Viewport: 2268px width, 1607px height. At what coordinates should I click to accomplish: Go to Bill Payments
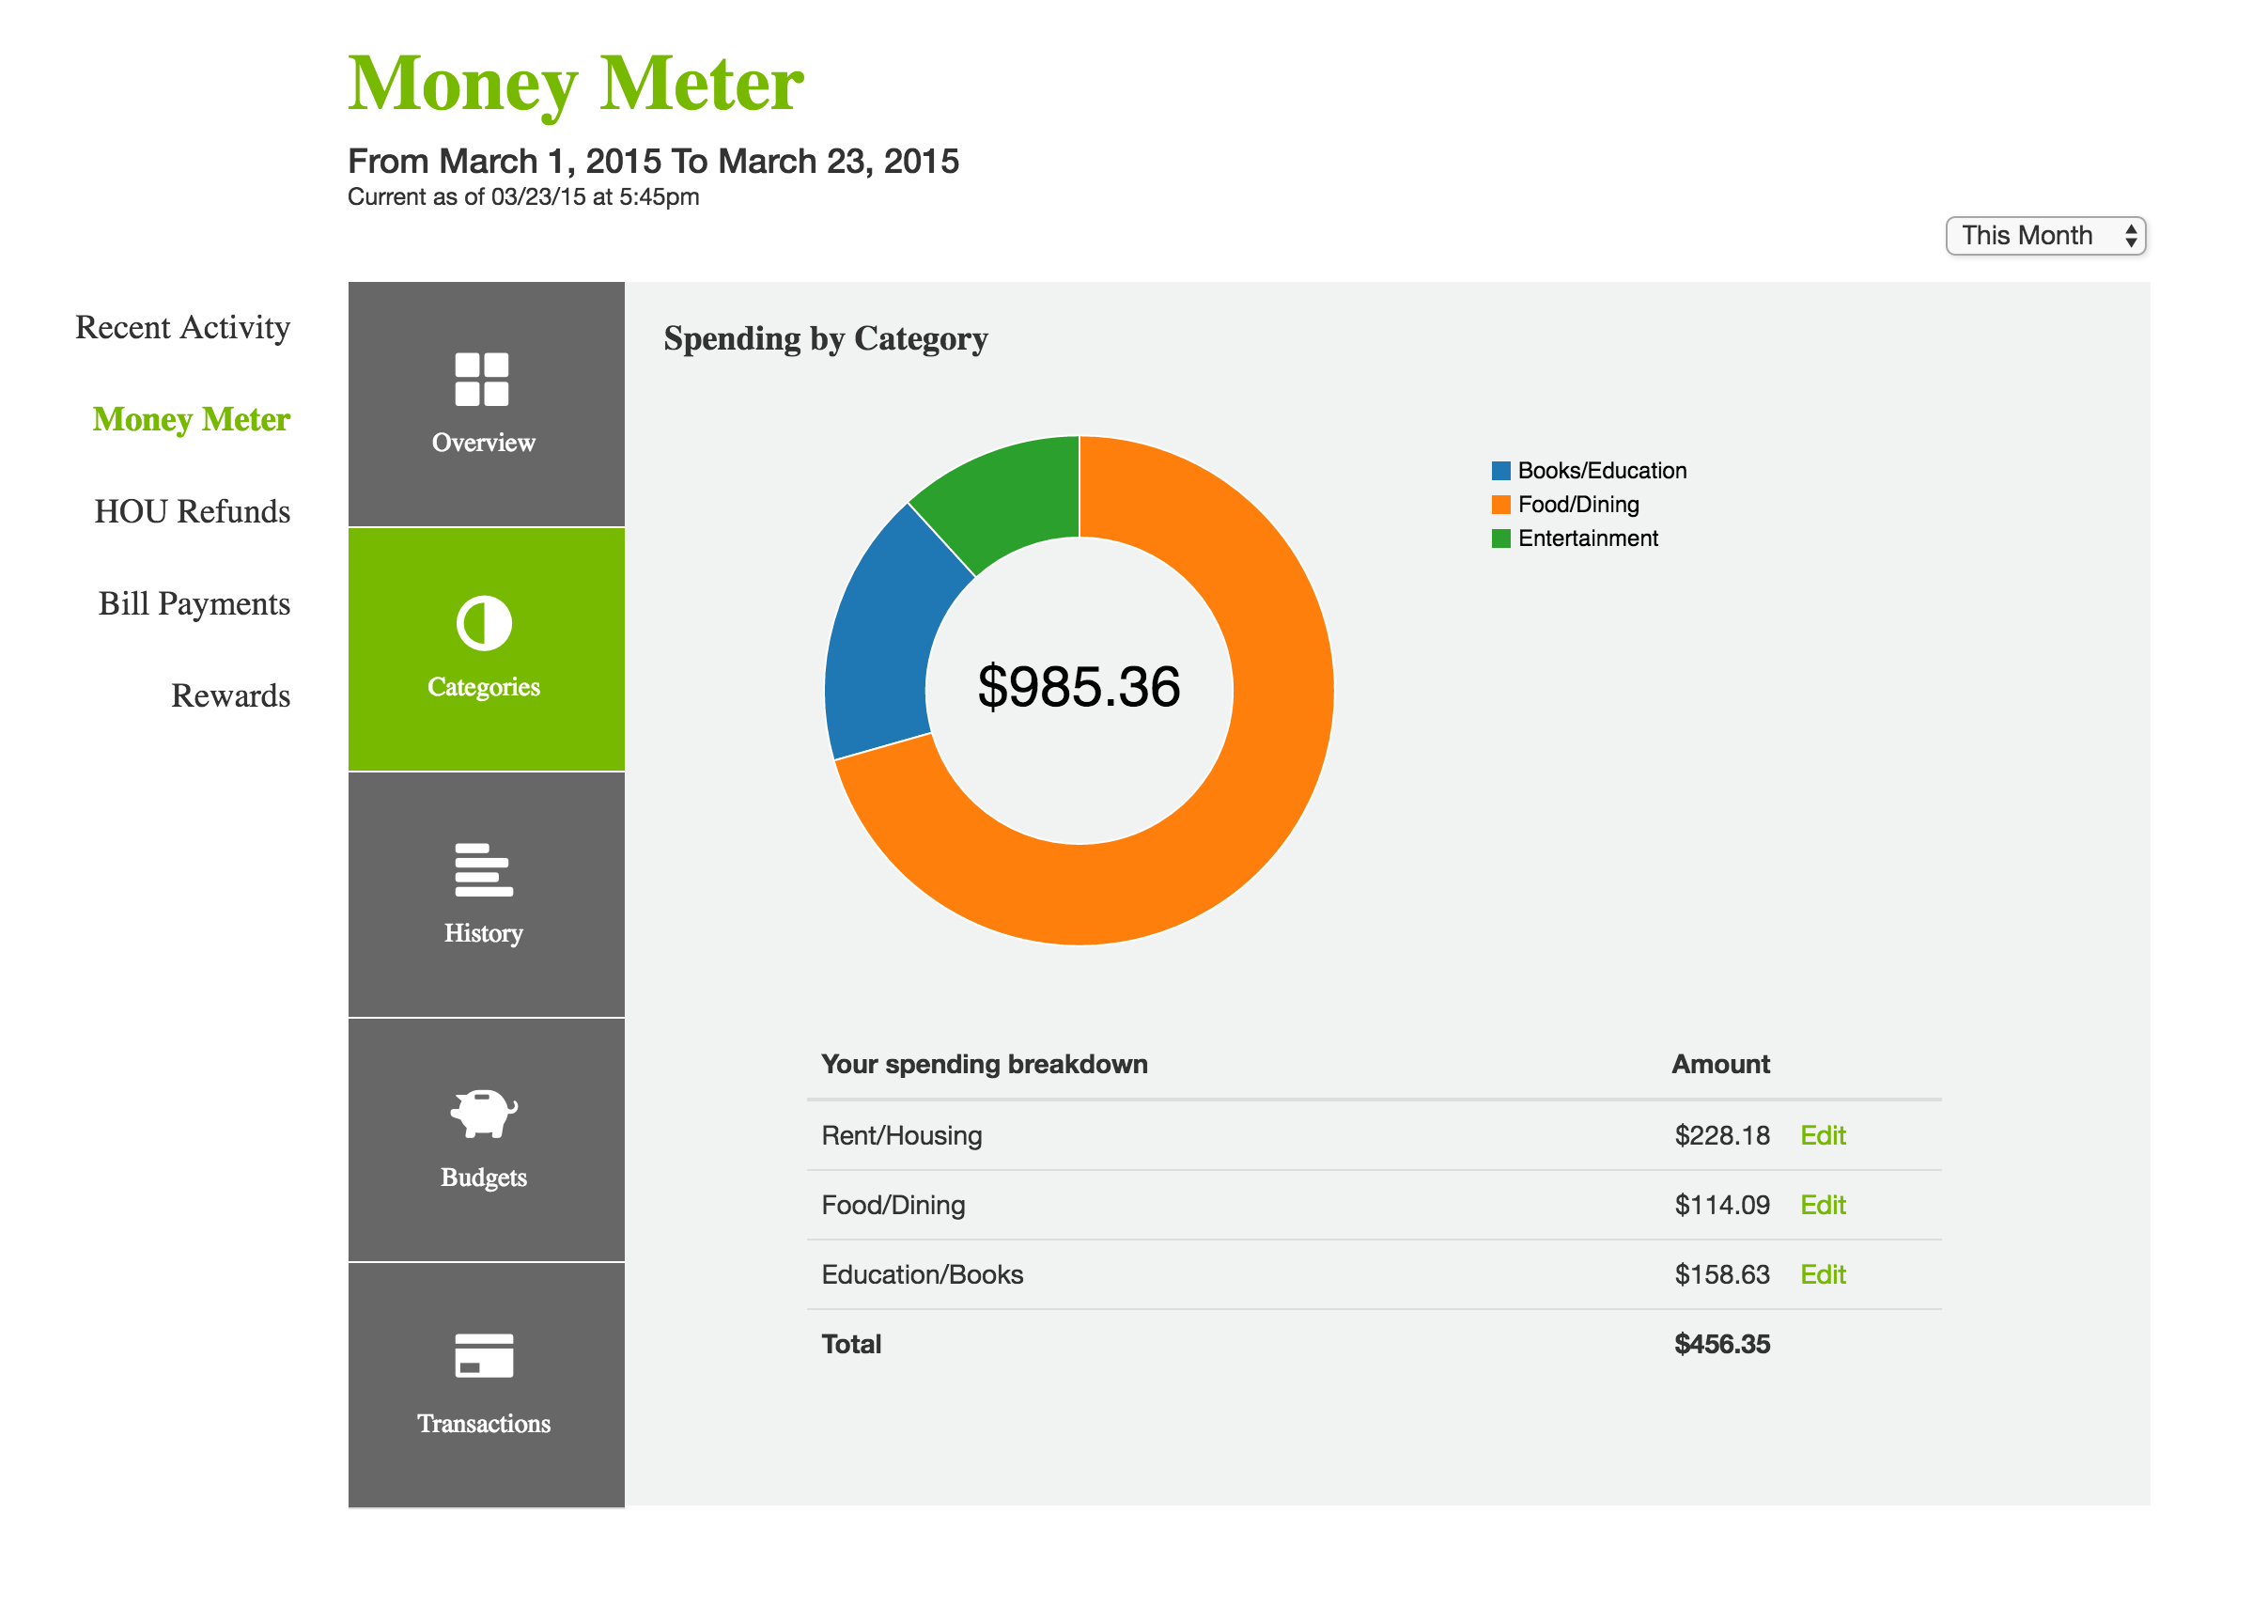(194, 603)
